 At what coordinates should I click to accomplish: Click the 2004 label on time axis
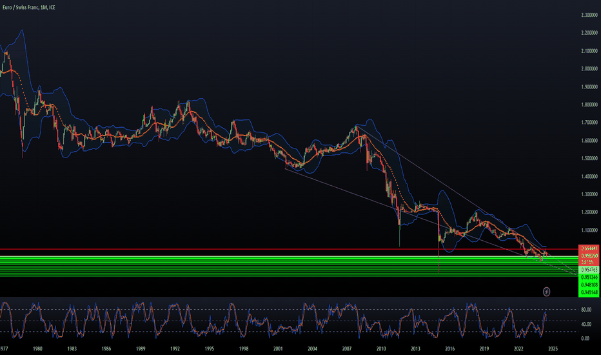312,349
